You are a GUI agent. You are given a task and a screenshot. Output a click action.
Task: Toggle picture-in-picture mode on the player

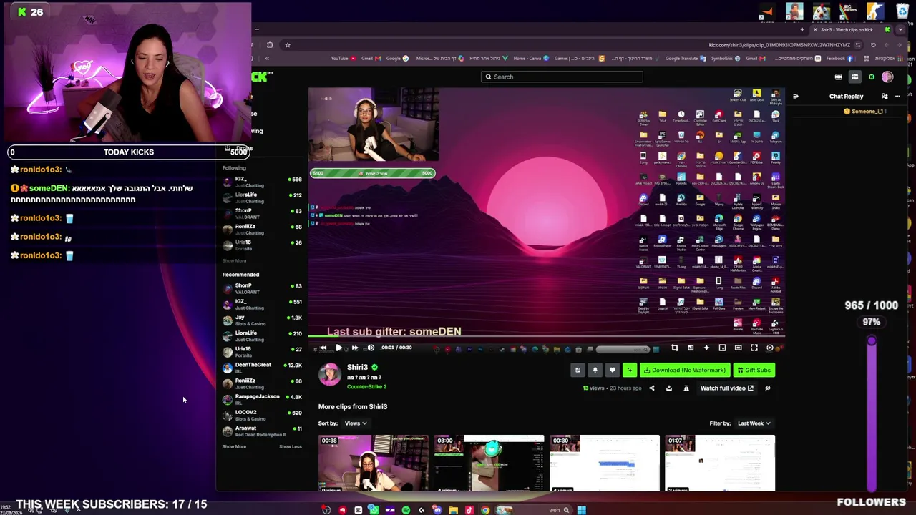[722, 348]
